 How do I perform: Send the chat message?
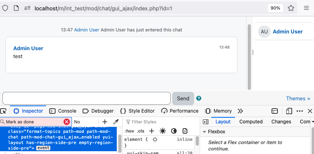[183, 98]
